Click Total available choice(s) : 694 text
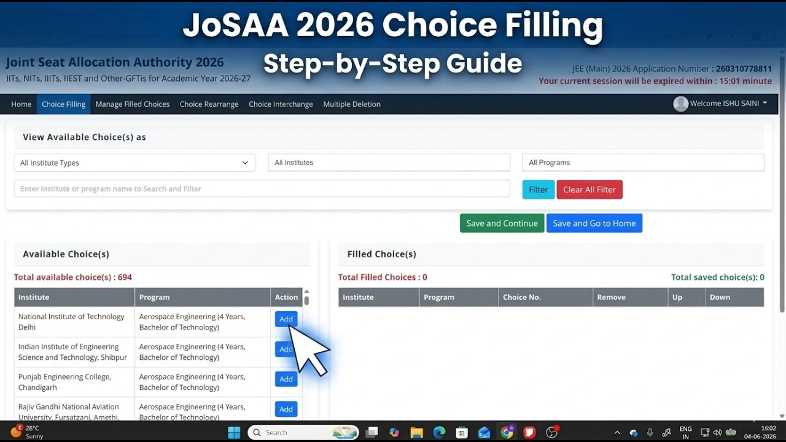Image resolution: width=786 pixels, height=442 pixels. 73,277
